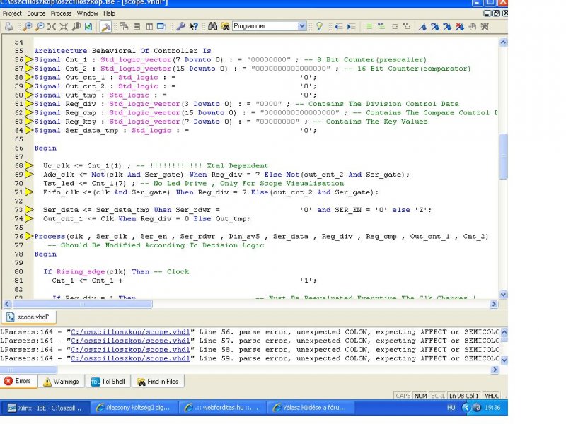Screen dimensions: 566x424
Task: Click the Zoom Out magnifier icon
Action: 40,26
